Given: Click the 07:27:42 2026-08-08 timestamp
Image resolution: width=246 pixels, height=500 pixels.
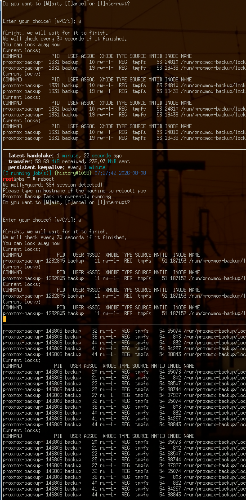Looking at the screenshot, I should 120,173.
